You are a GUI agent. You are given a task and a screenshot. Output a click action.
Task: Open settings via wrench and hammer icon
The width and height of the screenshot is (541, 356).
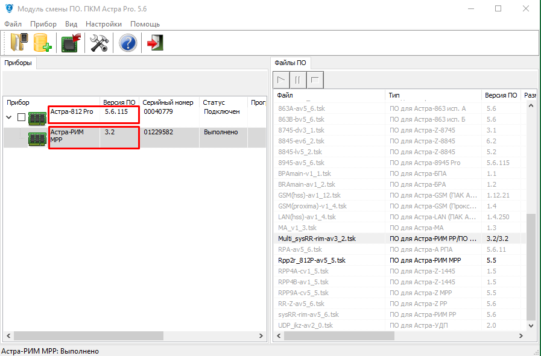coord(99,43)
